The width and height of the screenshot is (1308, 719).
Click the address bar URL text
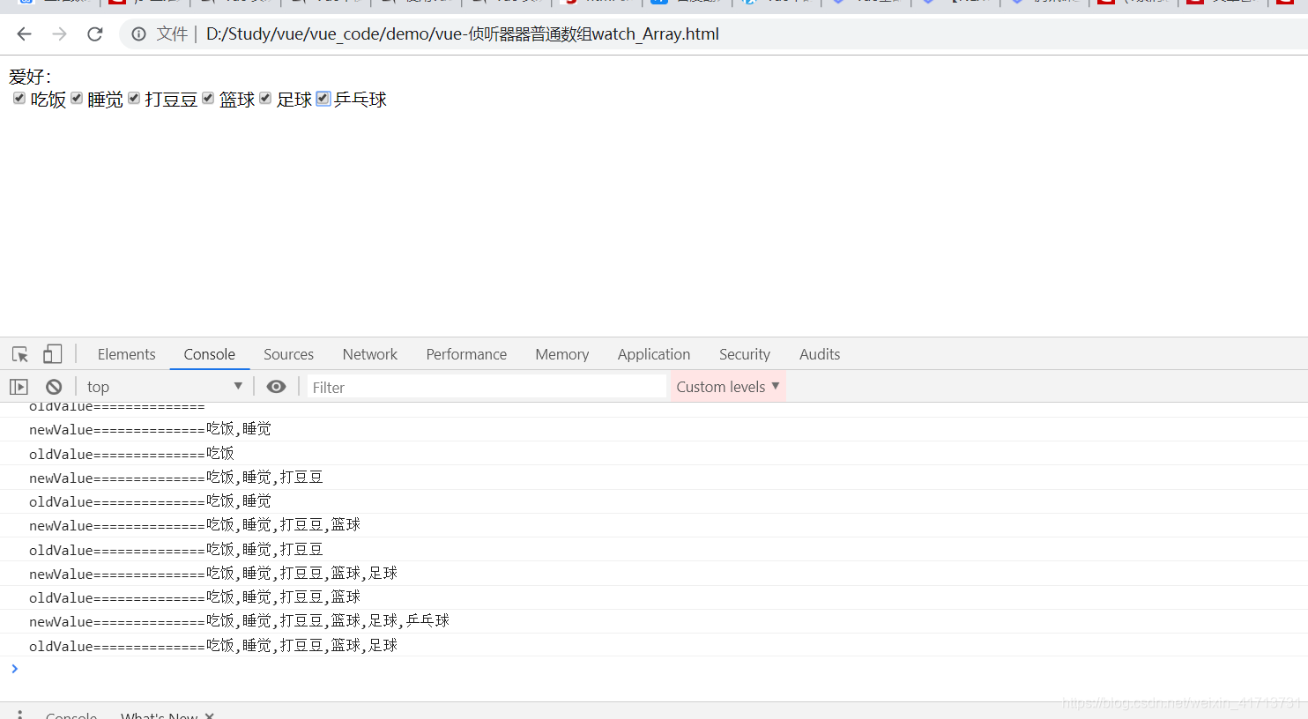coord(462,34)
